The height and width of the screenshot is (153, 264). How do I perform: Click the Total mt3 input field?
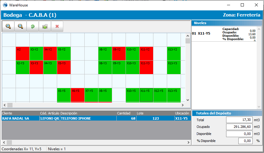[240, 120]
